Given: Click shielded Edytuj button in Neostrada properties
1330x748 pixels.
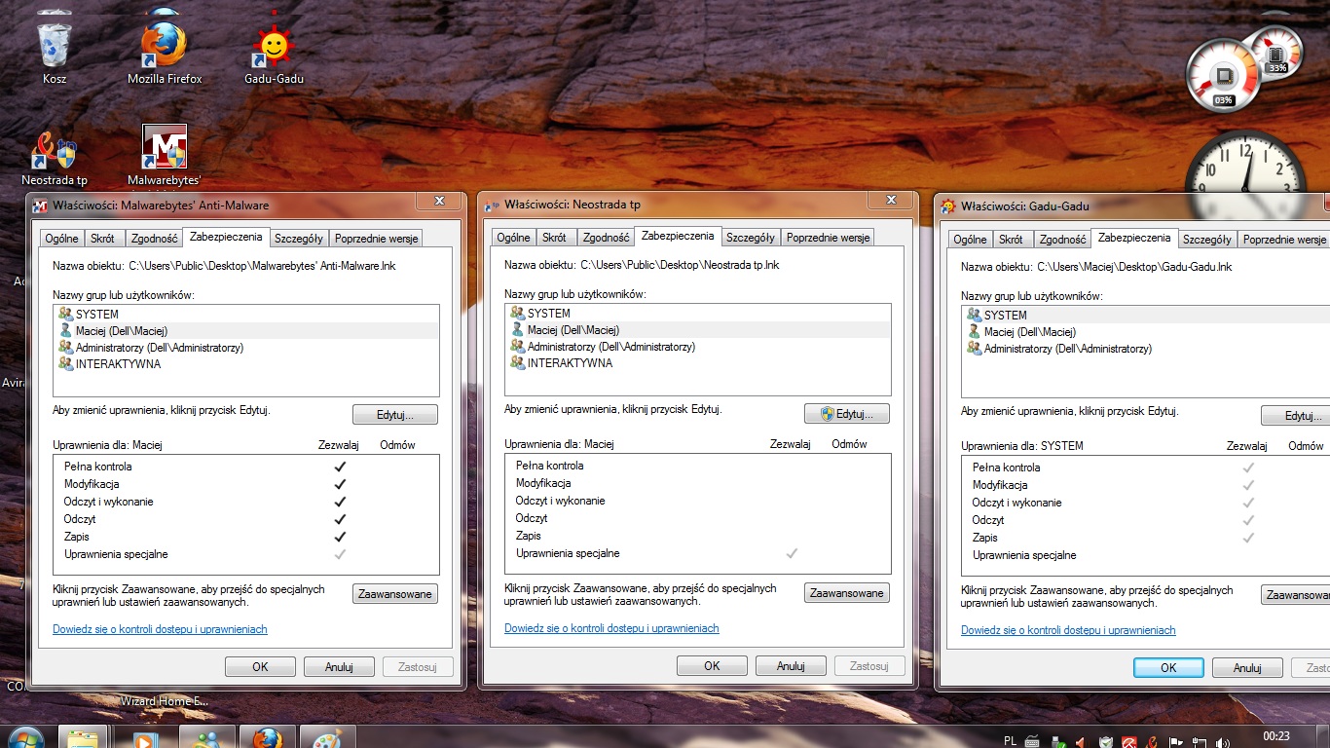Looking at the screenshot, I should pos(847,414).
